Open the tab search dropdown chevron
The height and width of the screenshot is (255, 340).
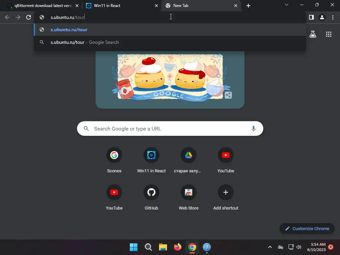pos(287,5)
